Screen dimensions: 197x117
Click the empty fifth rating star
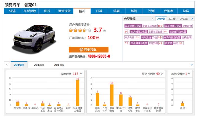(x=89, y=30)
